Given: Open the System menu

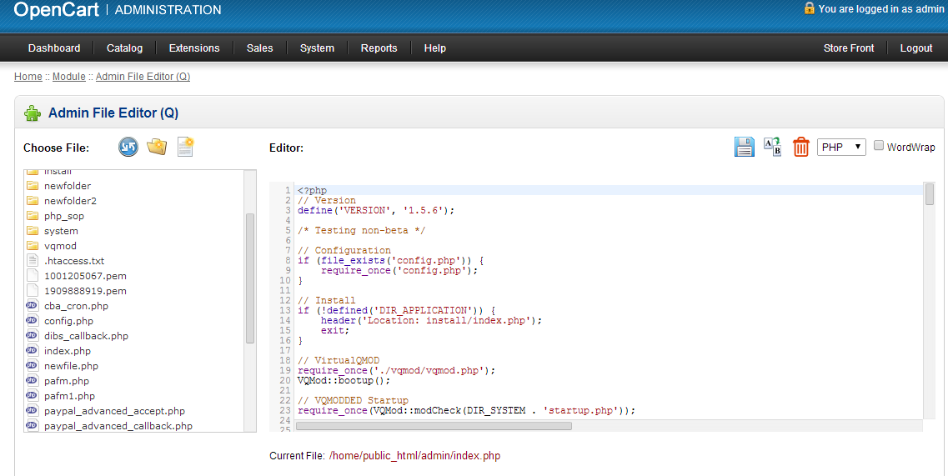Looking at the screenshot, I should pyautogui.click(x=317, y=48).
